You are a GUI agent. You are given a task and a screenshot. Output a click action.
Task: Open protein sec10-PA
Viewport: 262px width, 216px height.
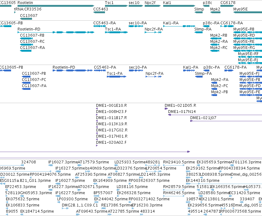coord(138,67)
